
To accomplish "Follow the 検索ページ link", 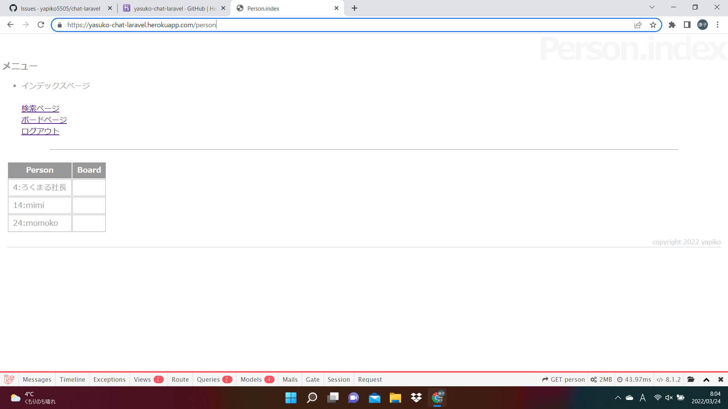I will (x=40, y=108).
